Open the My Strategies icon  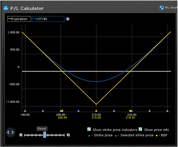click(x=162, y=8)
